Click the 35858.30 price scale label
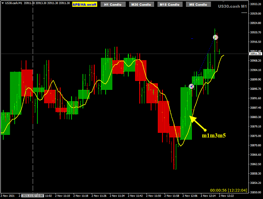Image resolution: width=263 pixels, height=199 pixels. pyautogui.click(x=255, y=173)
